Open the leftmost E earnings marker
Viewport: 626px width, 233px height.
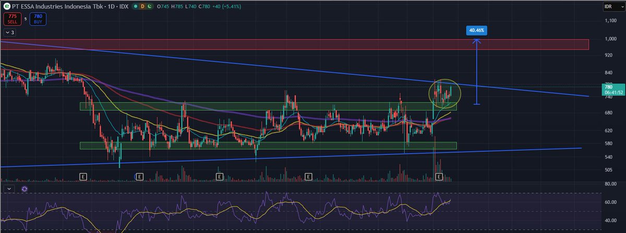82,177
